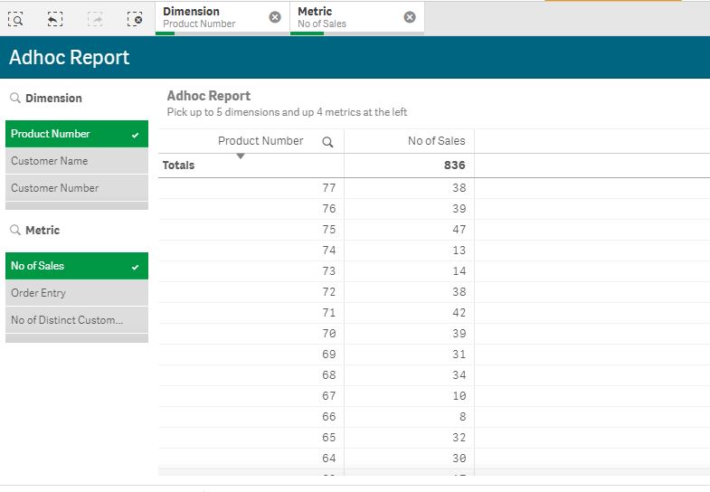Search within the Metric list

[15, 231]
